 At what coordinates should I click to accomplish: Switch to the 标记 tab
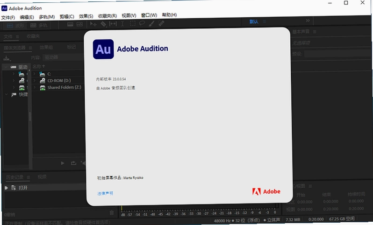coord(72,47)
